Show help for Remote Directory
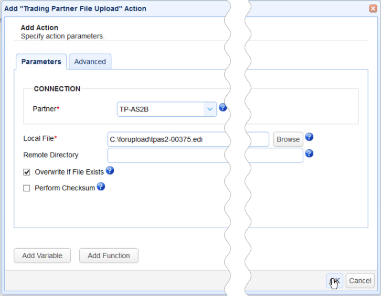The image size is (381, 296). click(309, 154)
